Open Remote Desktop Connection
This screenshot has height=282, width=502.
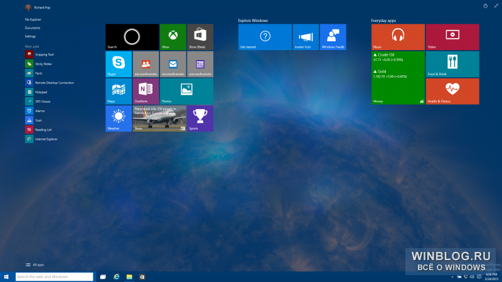coord(50,83)
